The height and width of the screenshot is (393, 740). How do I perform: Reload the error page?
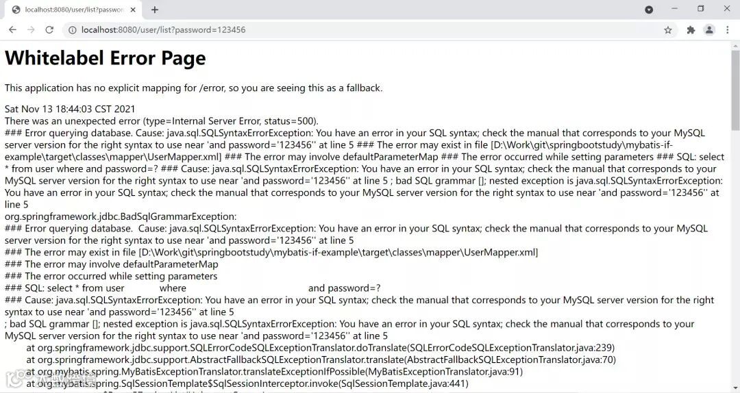tap(49, 30)
